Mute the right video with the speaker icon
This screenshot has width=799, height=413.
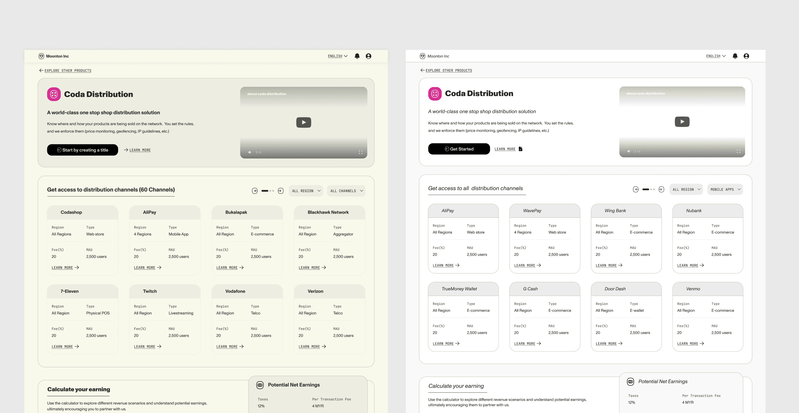point(629,151)
